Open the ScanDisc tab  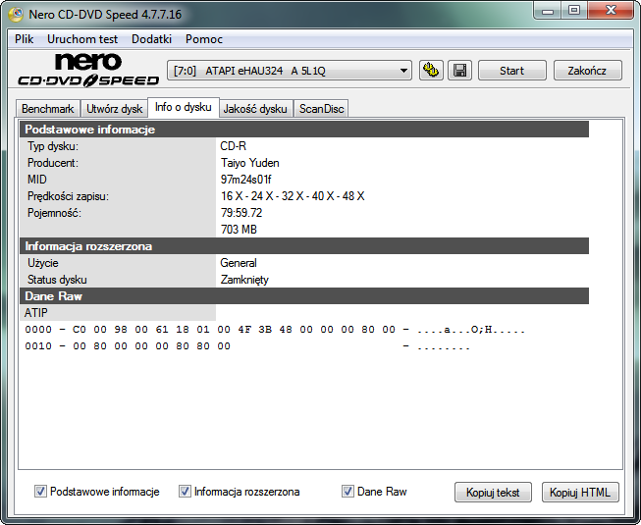321,109
